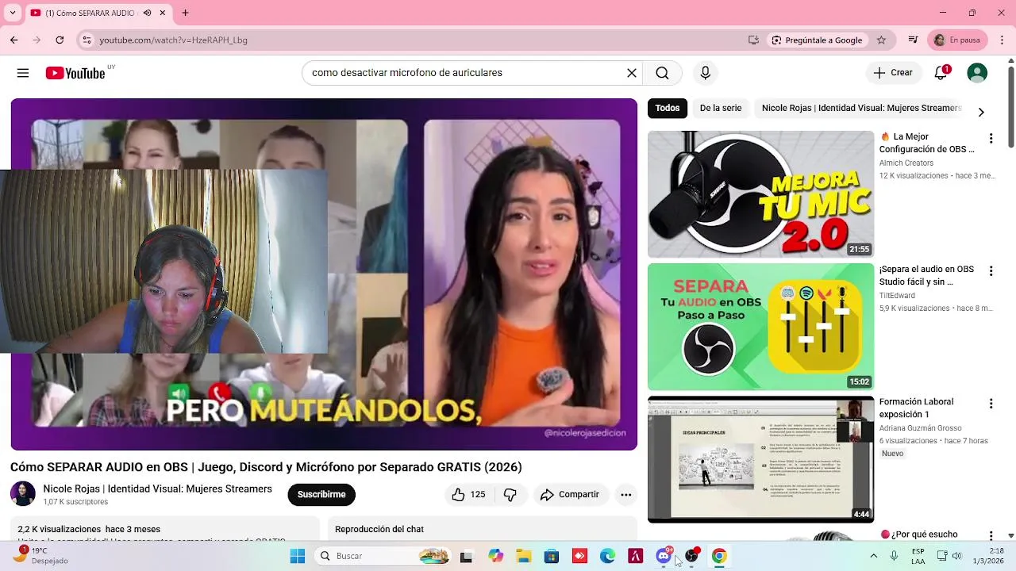The image size is (1016, 571).
Task: Reload the page with the refresh icon
Action: (x=60, y=40)
